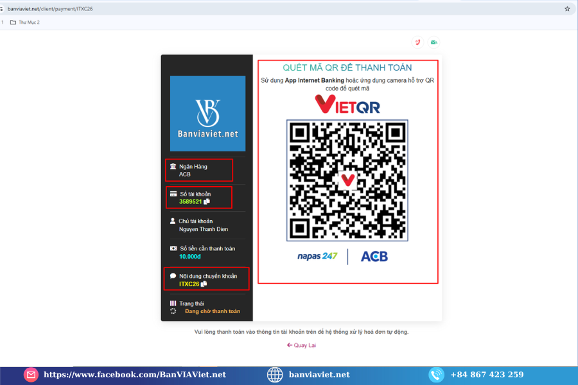Click the browser address bar URL

(50, 9)
